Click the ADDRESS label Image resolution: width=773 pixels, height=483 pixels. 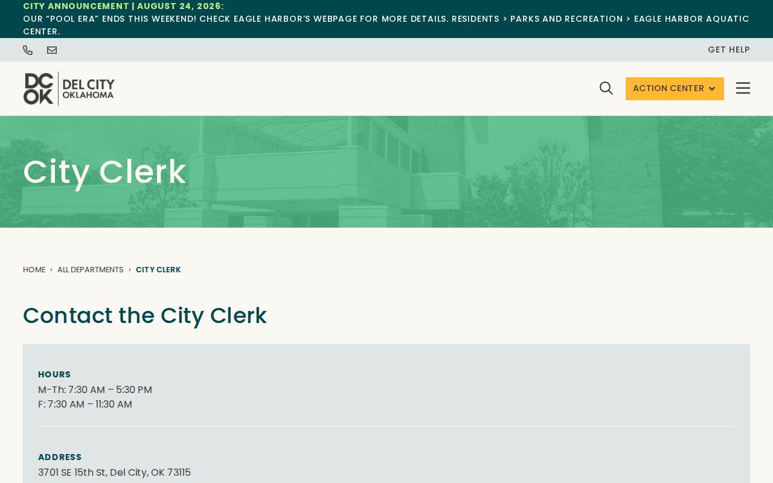[60, 457]
